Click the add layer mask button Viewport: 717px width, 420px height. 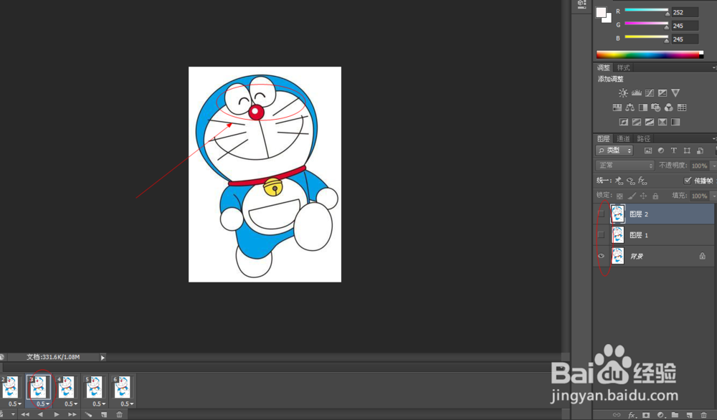(646, 415)
